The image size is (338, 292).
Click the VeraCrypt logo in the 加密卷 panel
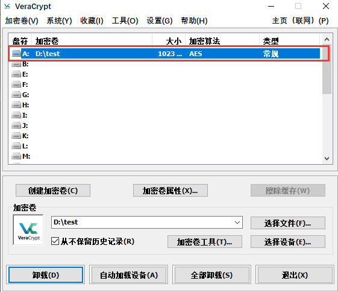click(28, 230)
